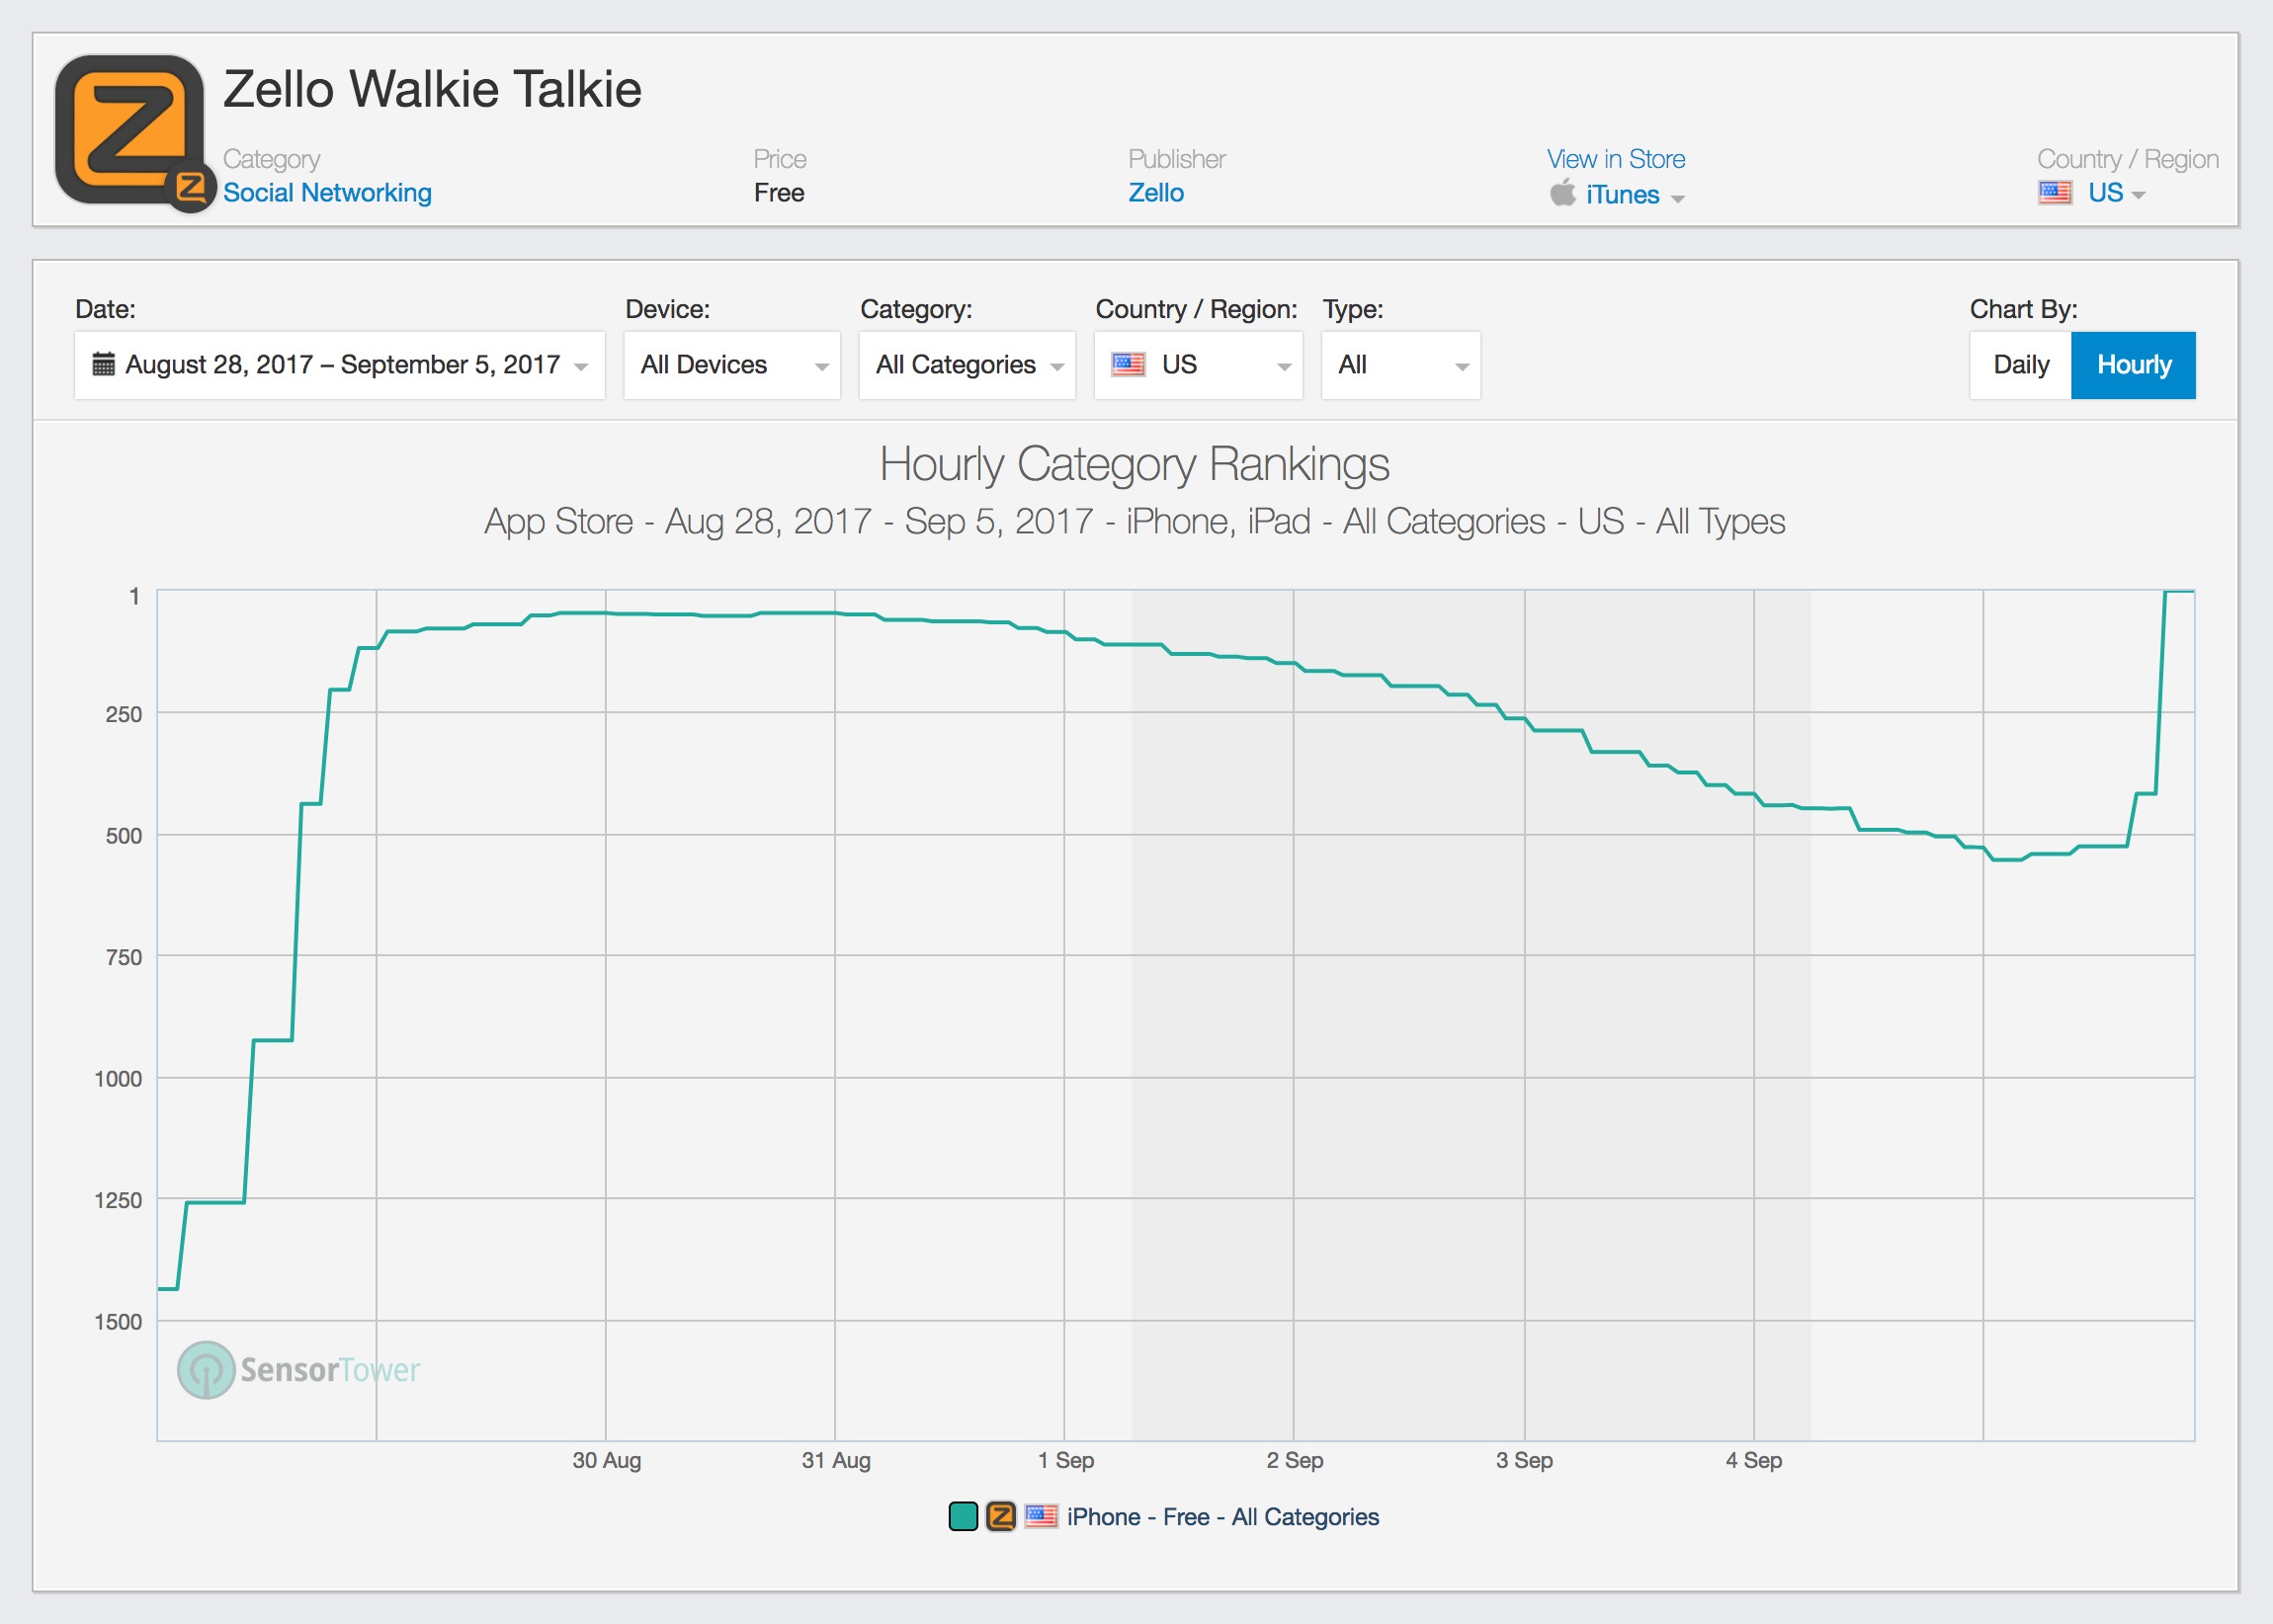Click the US flag in the header

[2055, 192]
